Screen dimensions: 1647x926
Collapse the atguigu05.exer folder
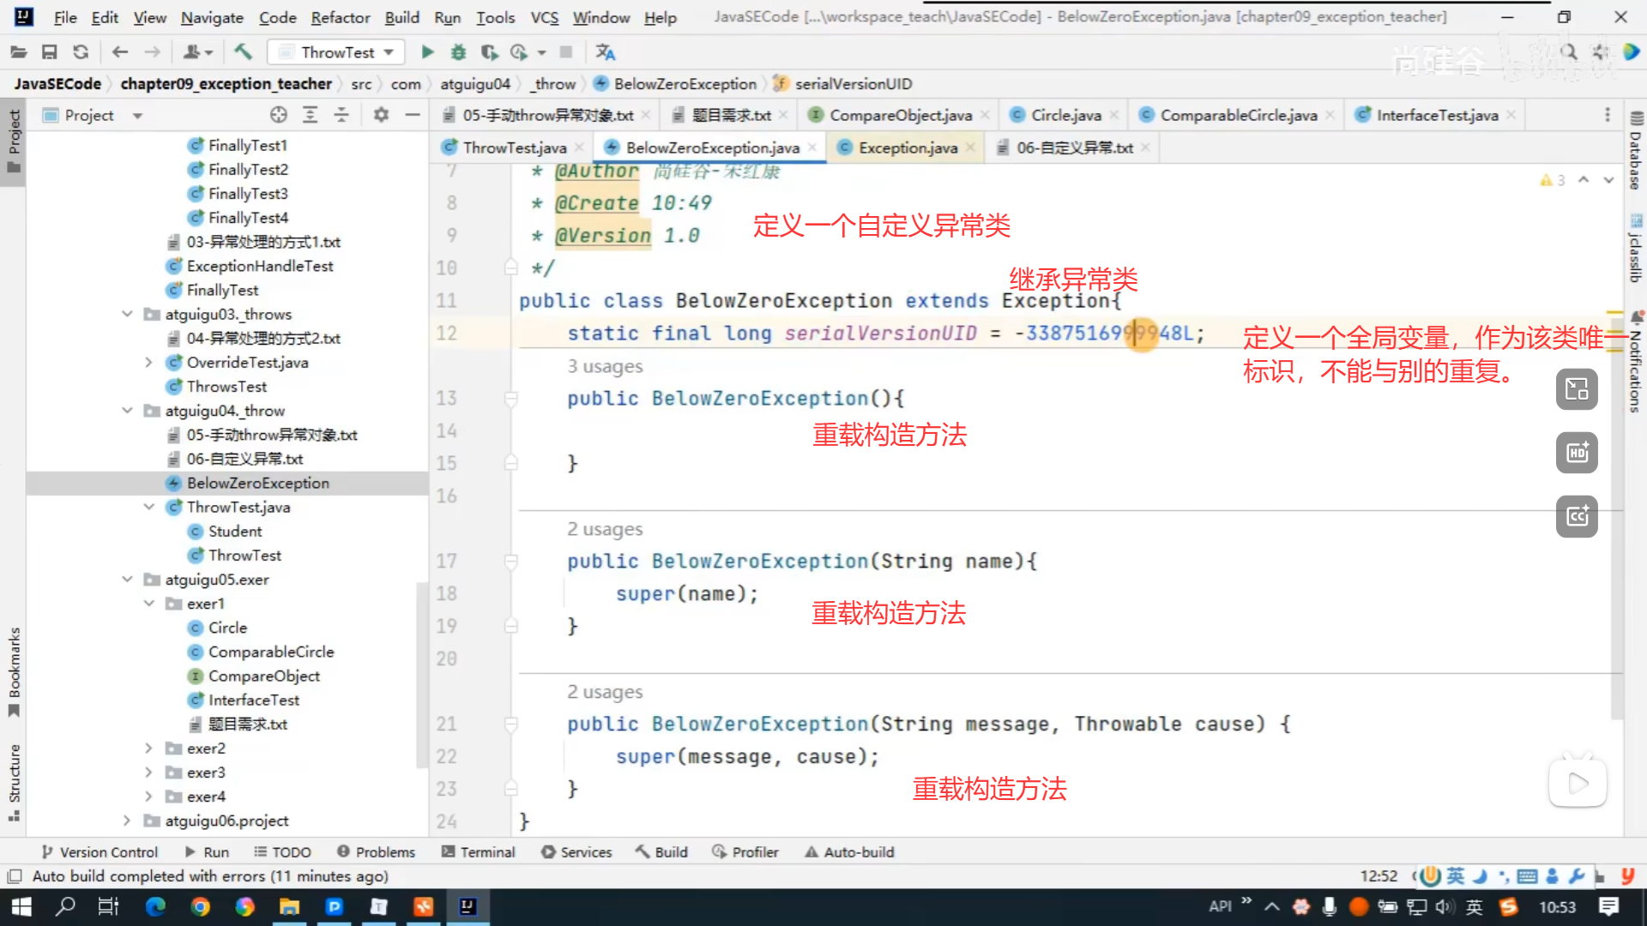[127, 580]
